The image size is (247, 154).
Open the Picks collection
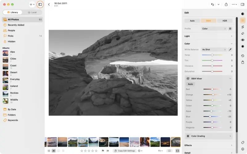22,36
